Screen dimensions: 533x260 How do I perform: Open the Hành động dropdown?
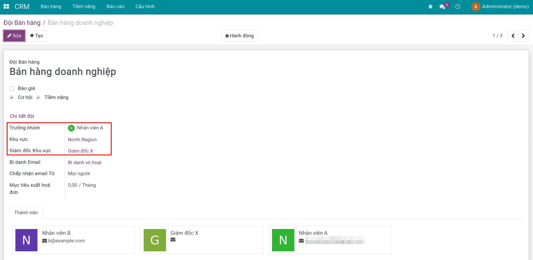click(x=240, y=36)
